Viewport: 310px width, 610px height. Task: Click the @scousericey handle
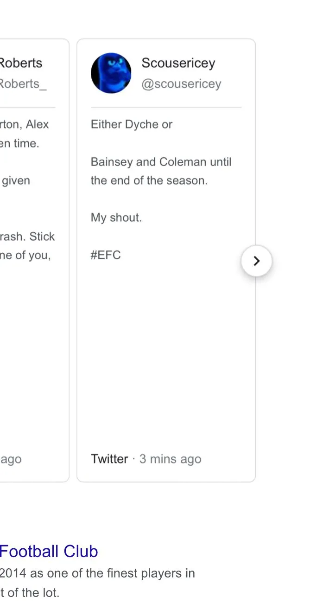tap(181, 84)
